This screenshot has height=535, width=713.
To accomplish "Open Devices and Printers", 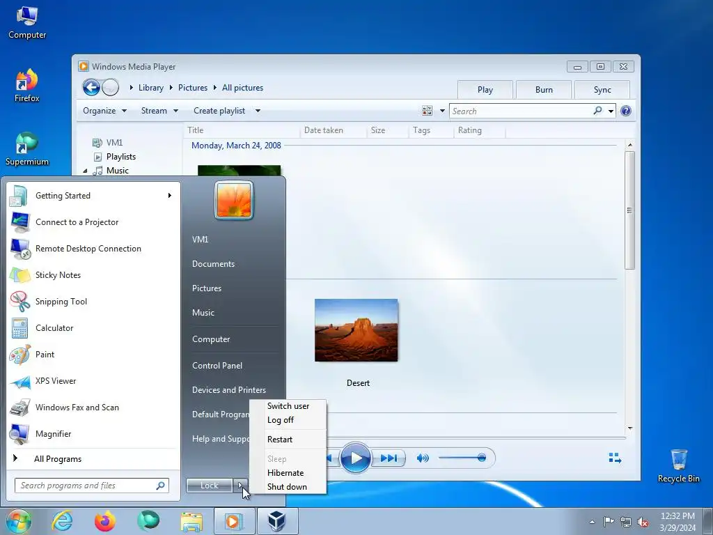I will 228,390.
